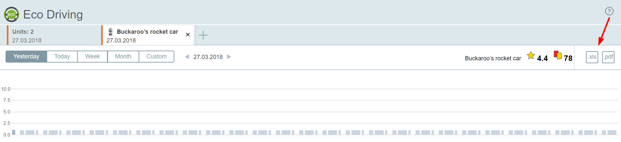This screenshot has height=142, width=621.
Task: Select the Month period option
Action: 123,56
